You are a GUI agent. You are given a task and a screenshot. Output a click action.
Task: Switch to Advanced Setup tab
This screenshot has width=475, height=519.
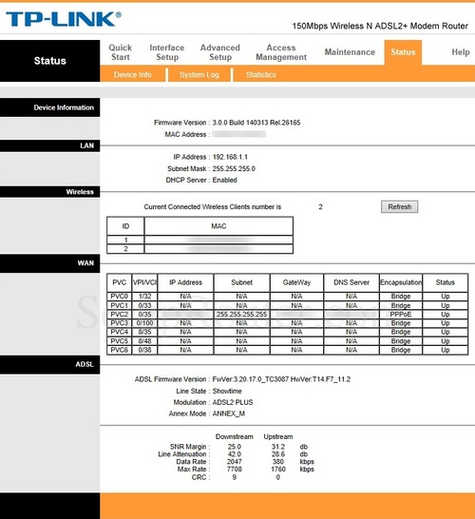tap(220, 52)
